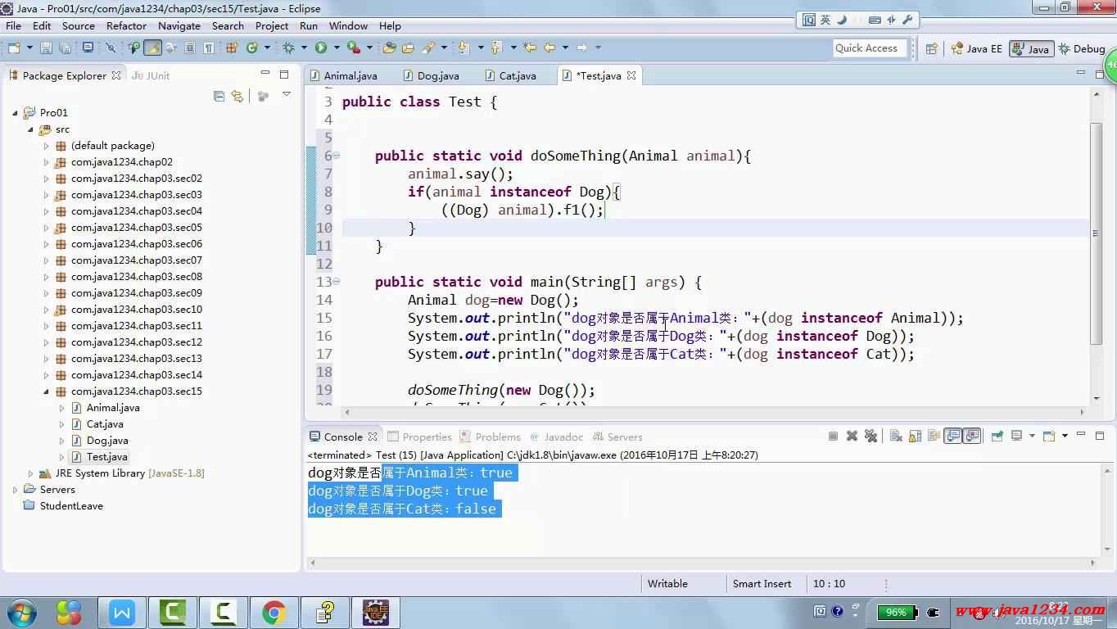Switch to Debug perspective

click(x=1082, y=48)
